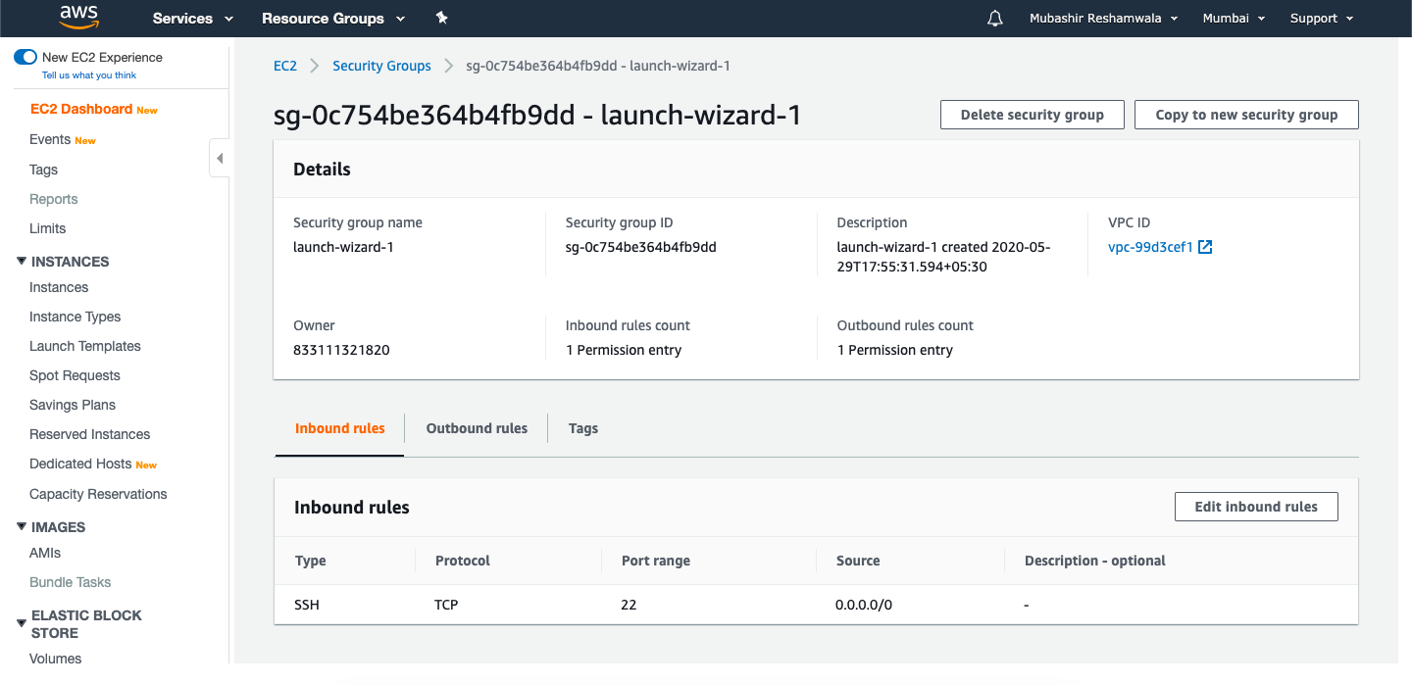
Task: Open Spot Requests in sidebar
Action: coord(75,375)
